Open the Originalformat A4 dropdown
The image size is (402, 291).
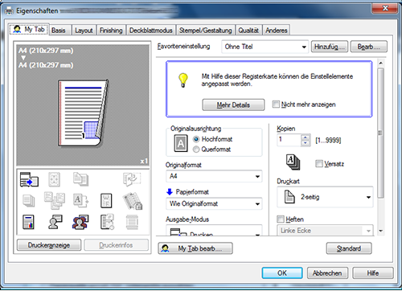214,176
